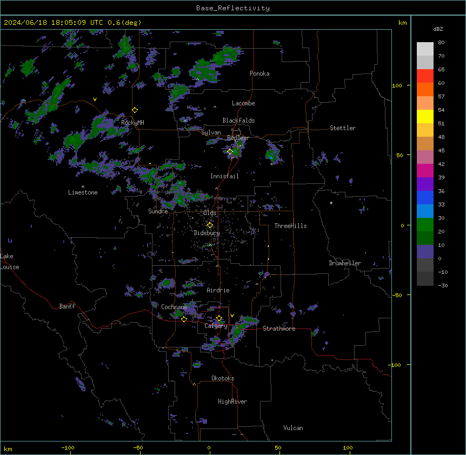Click the Sundre town label
Viewport: 466px width, 455px height.
coord(158,211)
